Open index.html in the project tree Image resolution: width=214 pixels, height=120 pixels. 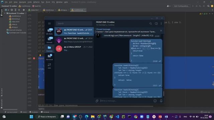pos(14,22)
